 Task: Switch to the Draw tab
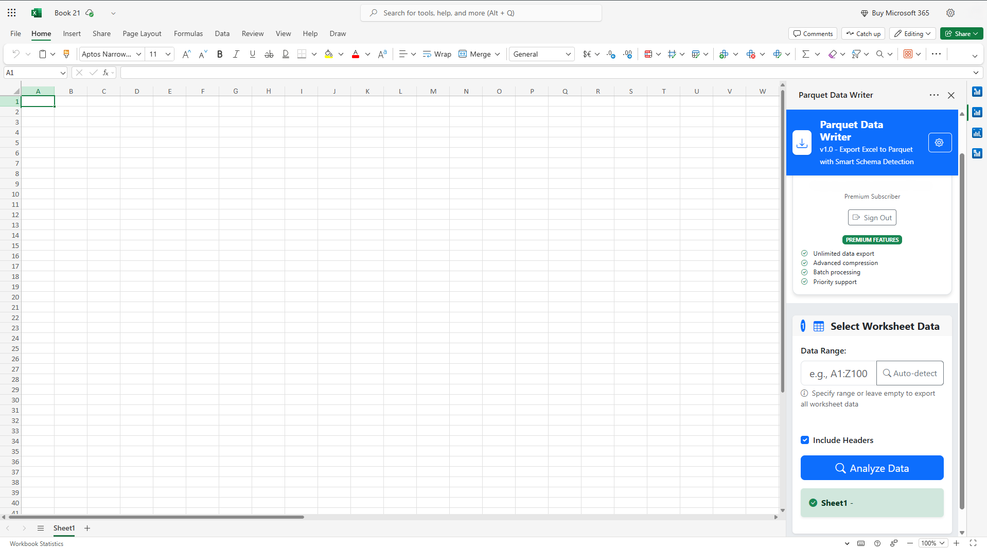(x=338, y=33)
